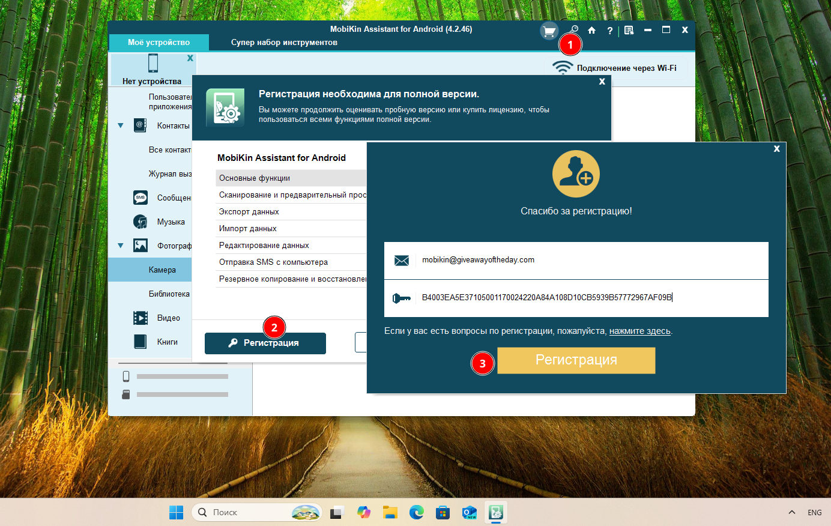This screenshot has width=831, height=526.
Task: Click the key icon in license field
Action: point(402,298)
